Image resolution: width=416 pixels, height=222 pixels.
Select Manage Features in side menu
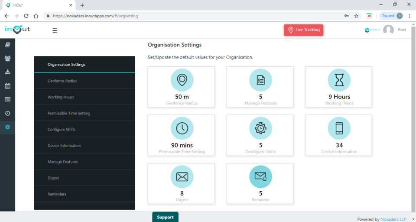click(x=84, y=162)
